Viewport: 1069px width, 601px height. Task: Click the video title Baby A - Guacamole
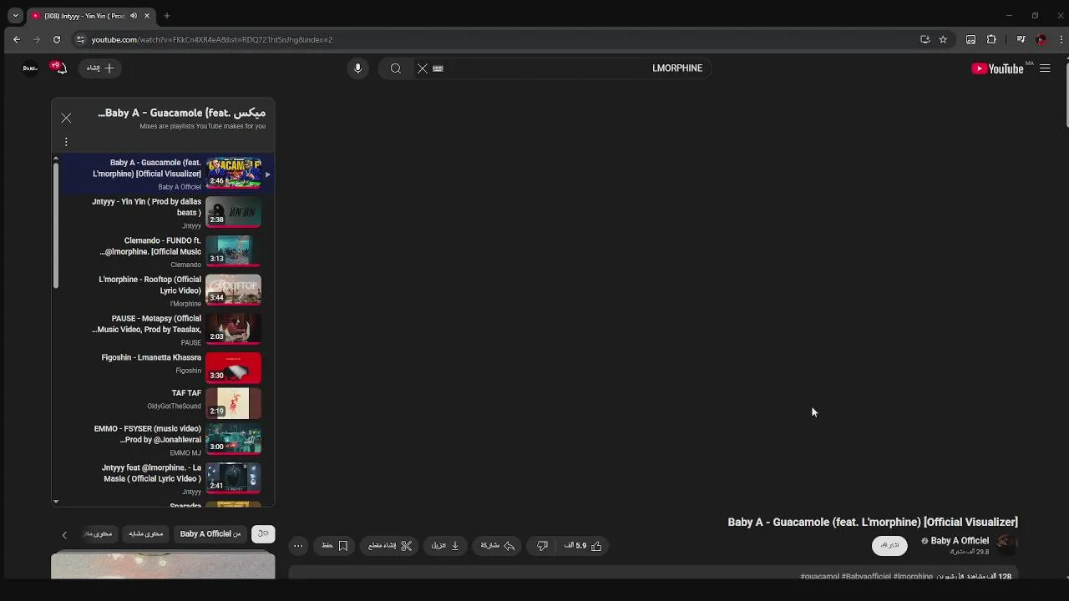point(873,522)
